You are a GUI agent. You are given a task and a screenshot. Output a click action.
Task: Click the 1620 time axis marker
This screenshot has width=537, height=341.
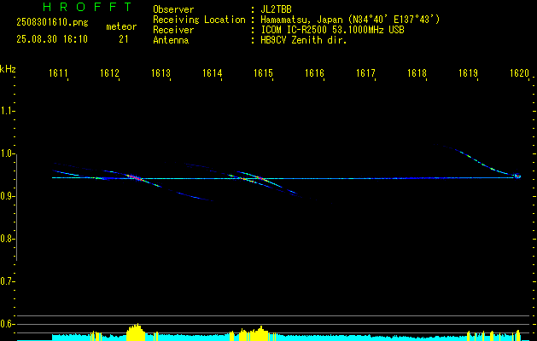pos(520,73)
